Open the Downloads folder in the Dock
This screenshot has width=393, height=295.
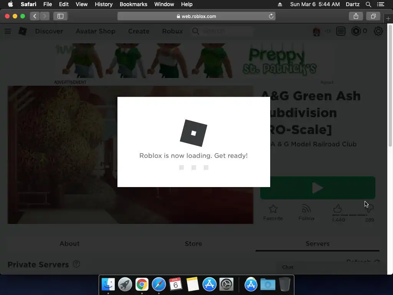click(x=268, y=285)
